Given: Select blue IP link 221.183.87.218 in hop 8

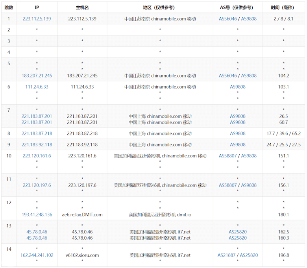Looking at the screenshot, I should (x=37, y=133).
